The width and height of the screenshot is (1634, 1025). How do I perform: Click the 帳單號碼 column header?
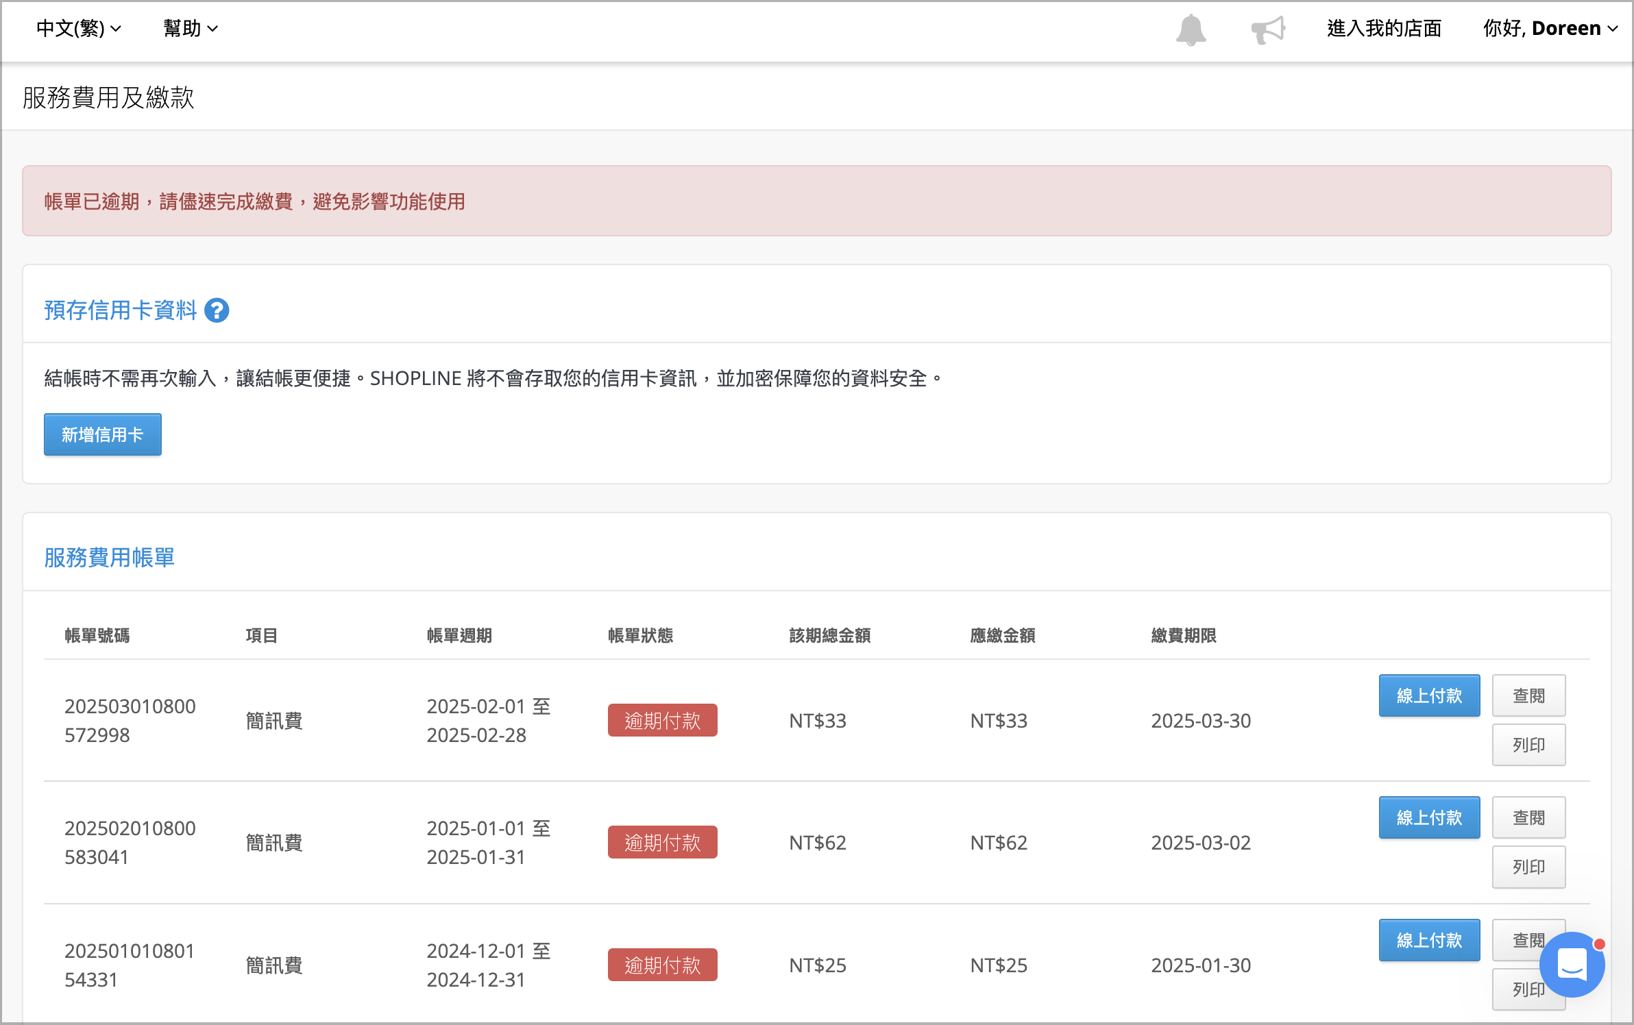tap(97, 635)
